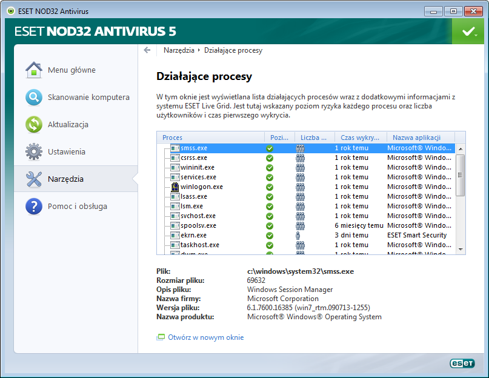Screen dimensions: 489x378
Task: Click file path c:\windows\system32\smss.exe
Action: pos(301,271)
